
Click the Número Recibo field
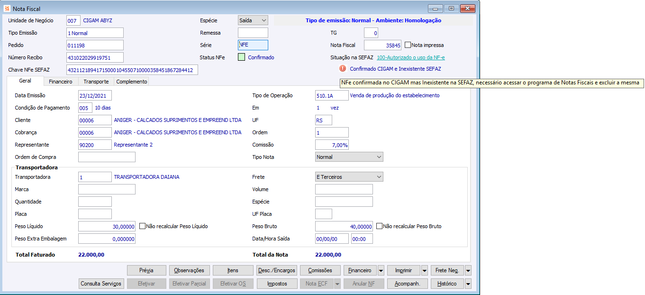point(95,57)
